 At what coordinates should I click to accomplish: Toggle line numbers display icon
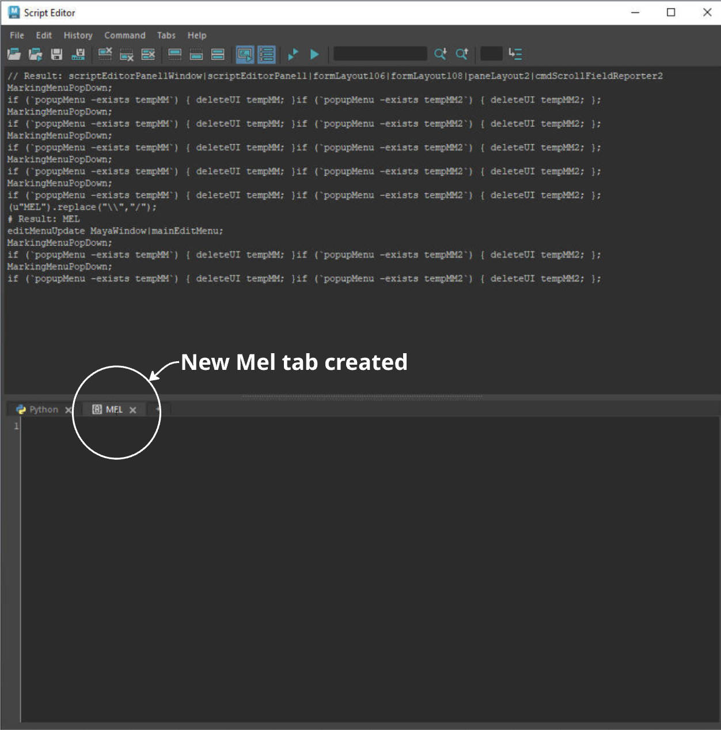[x=266, y=54]
